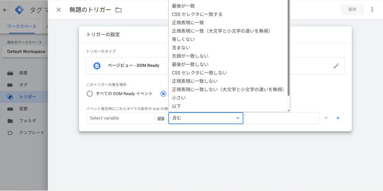The width and height of the screenshot is (383, 191).
Task: Click the 保存 save button
Action: pyautogui.click(x=352, y=10)
